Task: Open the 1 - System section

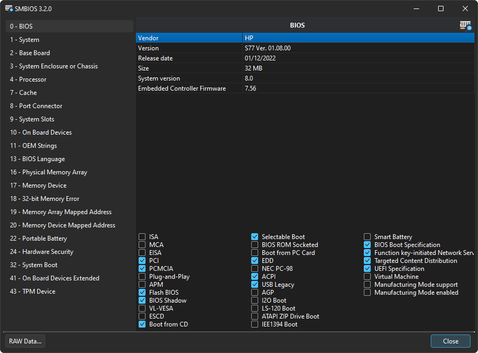Action: (x=70, y=40)
